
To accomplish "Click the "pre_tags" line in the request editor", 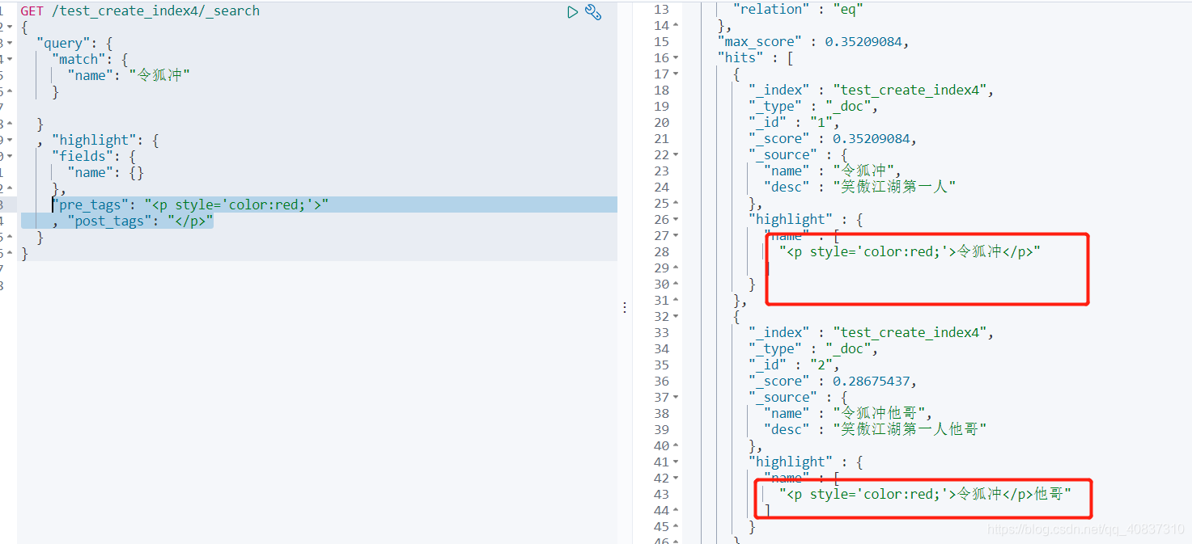I will click(x=190, y=205).
